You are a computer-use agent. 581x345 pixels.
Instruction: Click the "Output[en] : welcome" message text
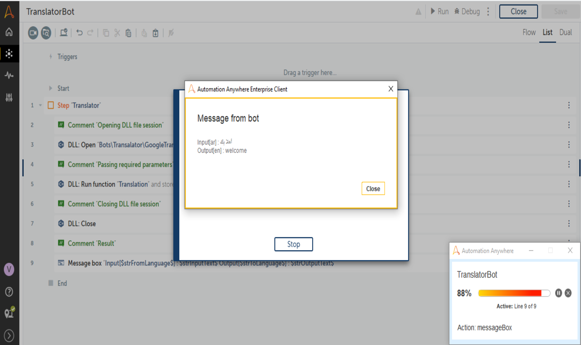pos(222,151)
